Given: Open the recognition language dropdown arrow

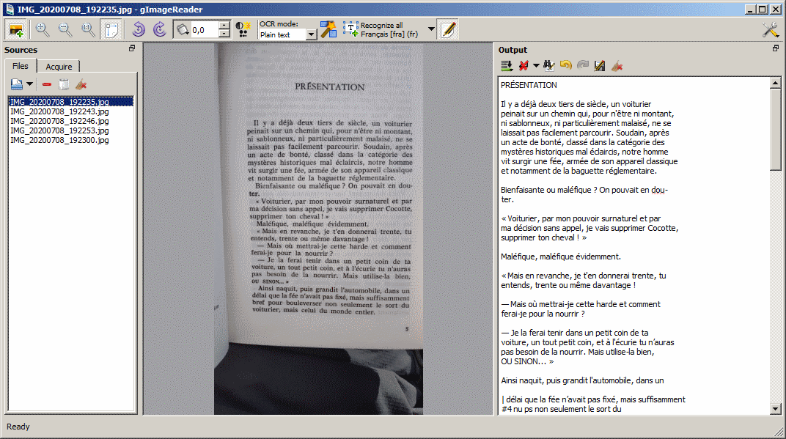Looking at the screenshot, I should point(431,29).
